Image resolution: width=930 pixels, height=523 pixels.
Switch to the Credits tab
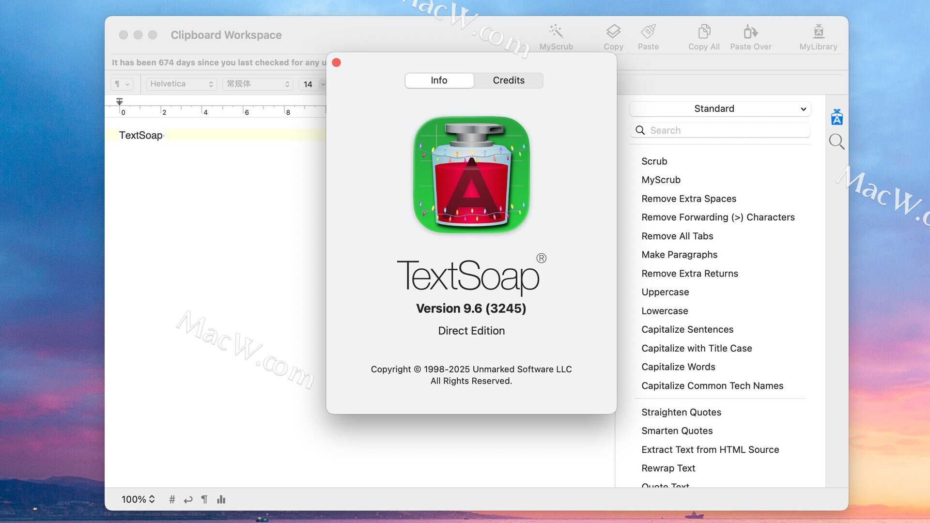click(x=508, y=80)
